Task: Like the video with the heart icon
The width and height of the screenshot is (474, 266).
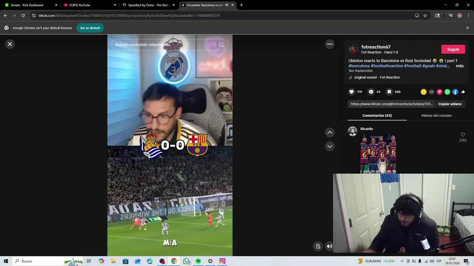Action: point(351,92)
